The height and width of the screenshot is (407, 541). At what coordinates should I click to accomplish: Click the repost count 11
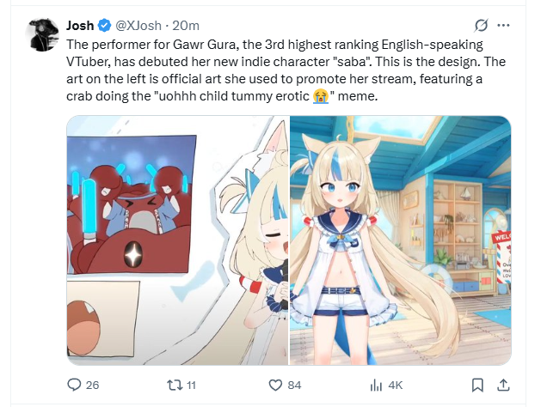coord(191,385)
